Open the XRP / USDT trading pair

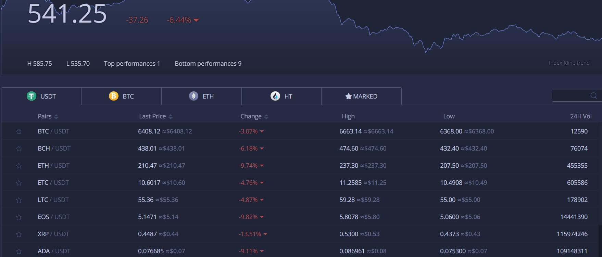(x=53, y=234)
